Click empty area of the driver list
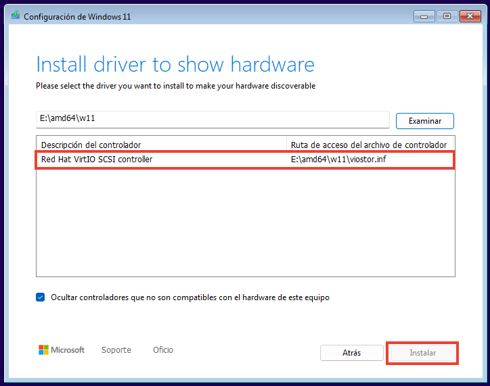Viewport: 490px width, 386px height. [245, 223]
